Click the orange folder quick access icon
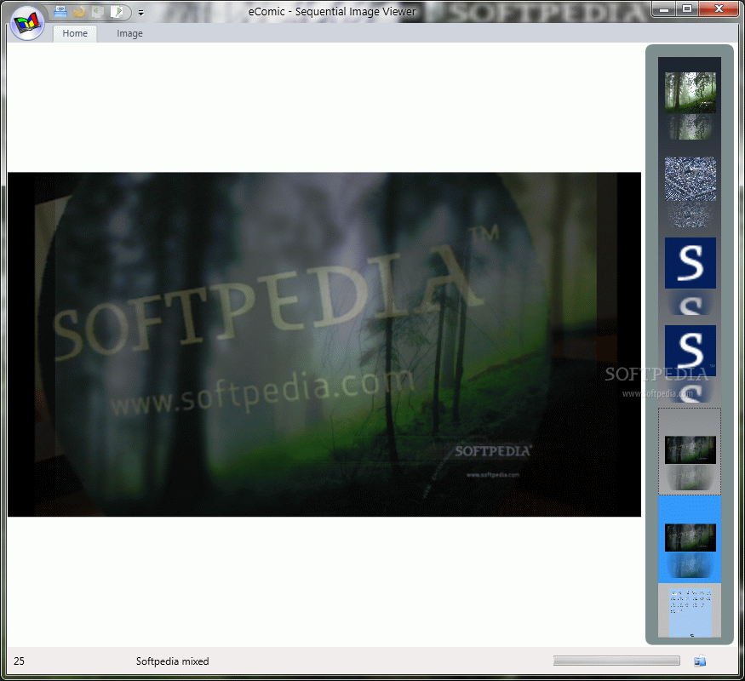This screenshot has width=745, height=681. [79, 11]
